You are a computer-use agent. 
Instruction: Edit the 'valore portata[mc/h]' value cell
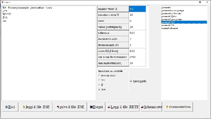pos(137,27)
